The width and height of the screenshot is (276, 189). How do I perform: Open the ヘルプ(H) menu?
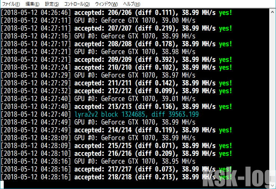click(x=132, y=4)
